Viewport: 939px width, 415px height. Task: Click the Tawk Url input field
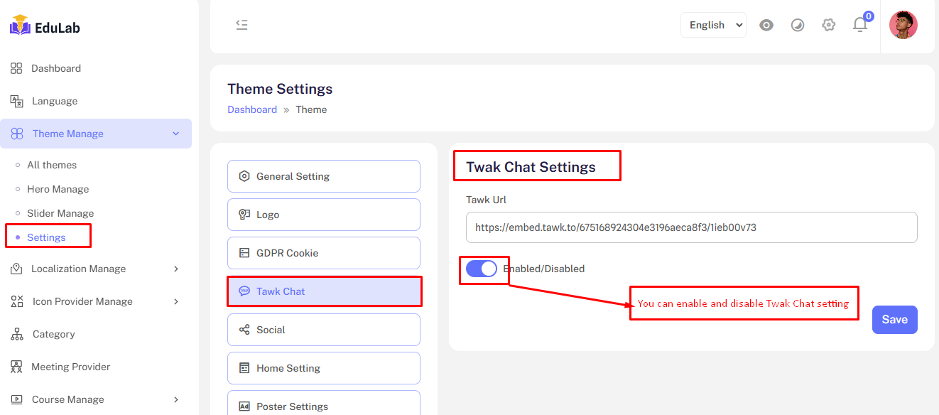tap(691, 227)
